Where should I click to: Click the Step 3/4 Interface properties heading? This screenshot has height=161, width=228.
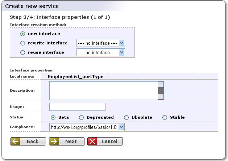[x=60, y=17]
